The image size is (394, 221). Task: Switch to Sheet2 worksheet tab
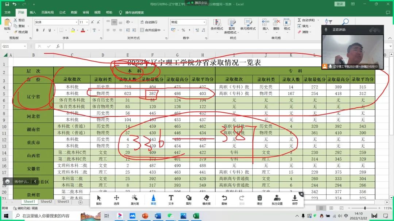(46, 201)
